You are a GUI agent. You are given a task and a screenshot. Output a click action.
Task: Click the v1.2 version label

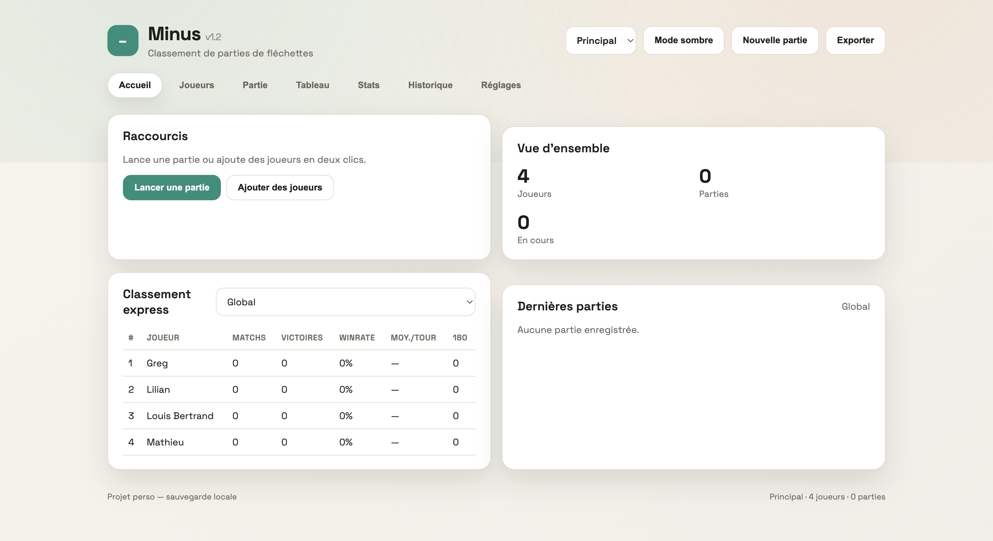[213, 37]
